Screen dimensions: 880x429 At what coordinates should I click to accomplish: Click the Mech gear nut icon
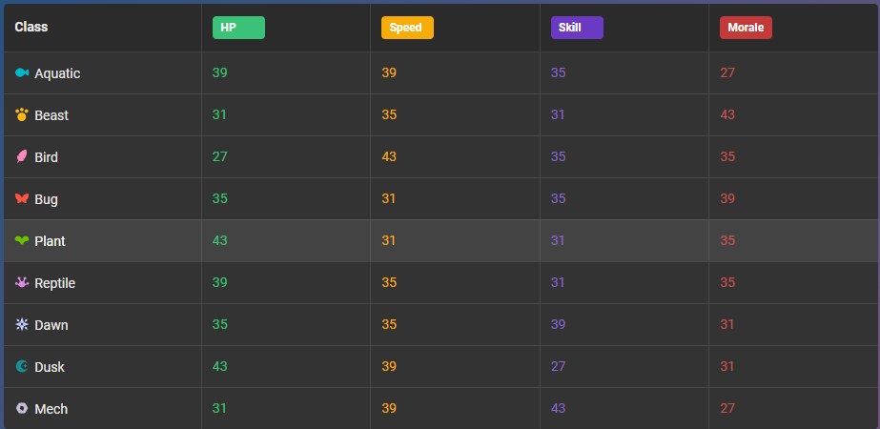(x=22, y=408)
